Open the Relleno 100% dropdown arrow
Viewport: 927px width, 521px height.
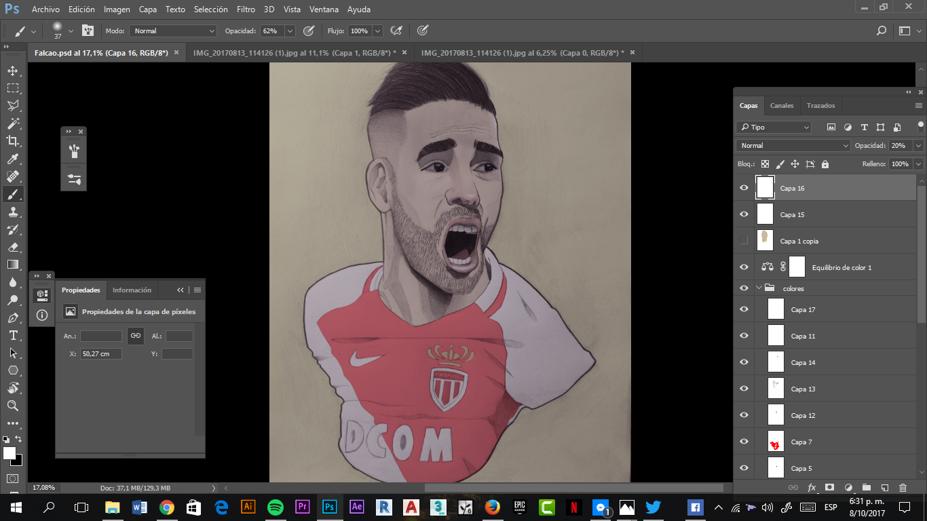919,164
